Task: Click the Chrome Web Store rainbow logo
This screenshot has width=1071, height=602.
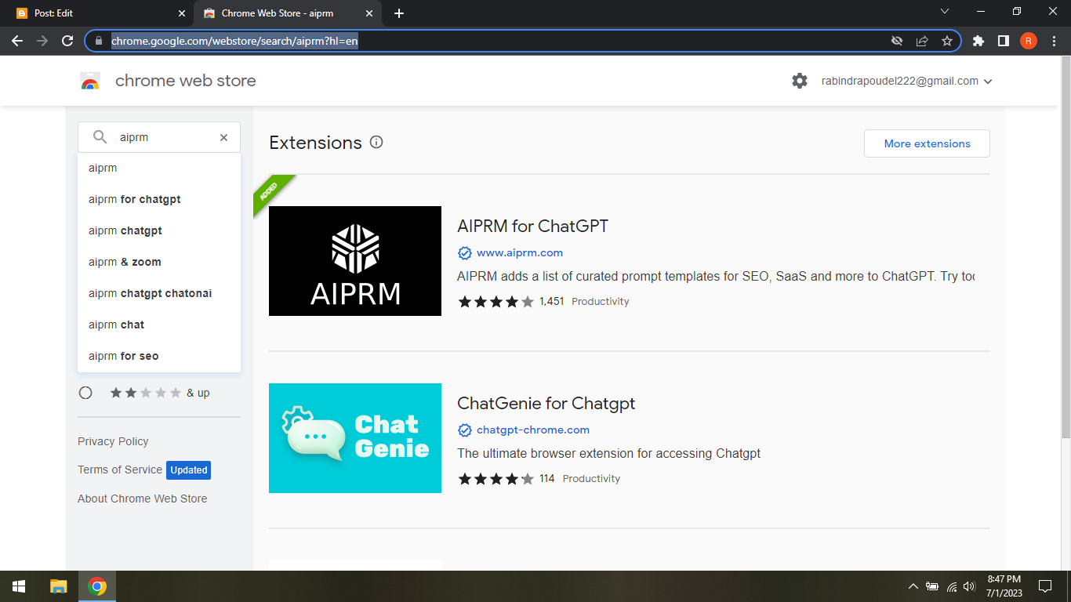Action: (90, 81)
